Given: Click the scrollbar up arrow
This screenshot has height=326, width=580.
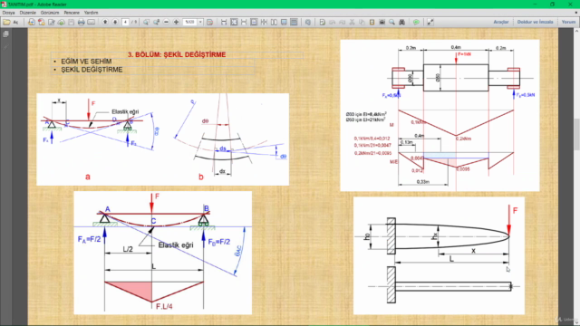Looking at the screenshot, I should [576, 32].
